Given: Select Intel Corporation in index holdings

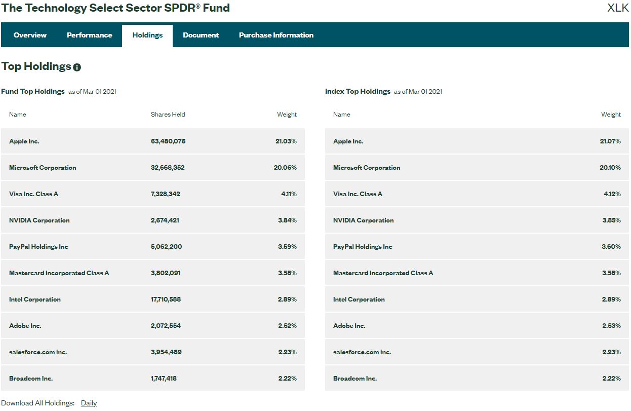Looking at the screenshot, I should click(359, 299).
